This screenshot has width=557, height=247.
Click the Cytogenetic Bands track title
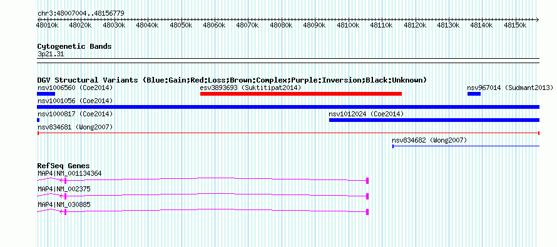tap(74, 46)
